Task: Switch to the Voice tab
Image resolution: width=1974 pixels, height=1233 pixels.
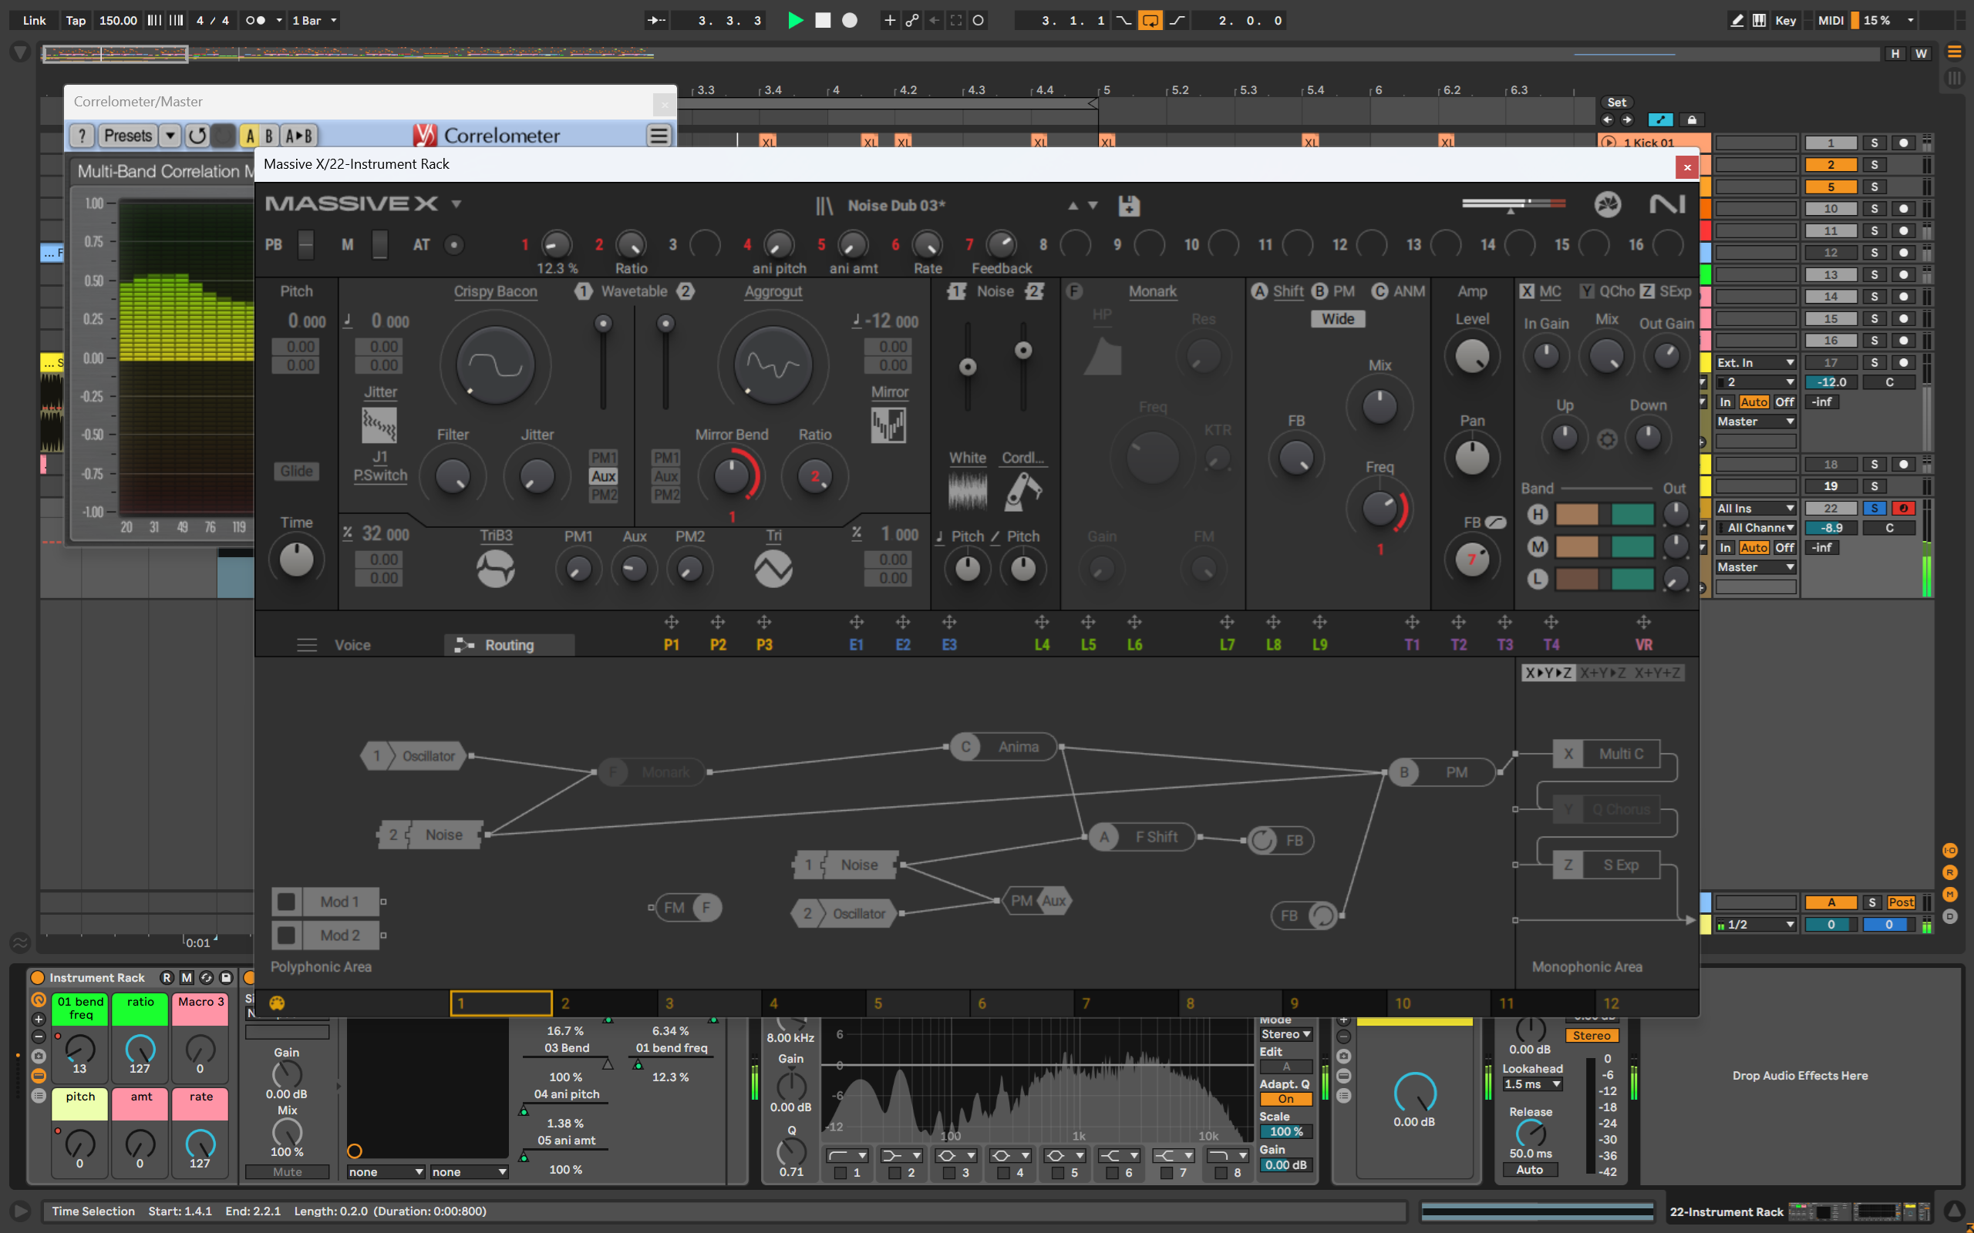Action: tap(352, 645)
